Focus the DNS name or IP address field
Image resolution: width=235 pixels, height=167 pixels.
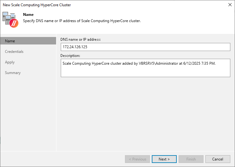[x=145, y=47]
